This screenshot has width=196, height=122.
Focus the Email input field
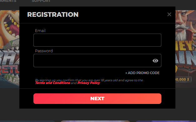pyautogui.click(x=97, y=40)
